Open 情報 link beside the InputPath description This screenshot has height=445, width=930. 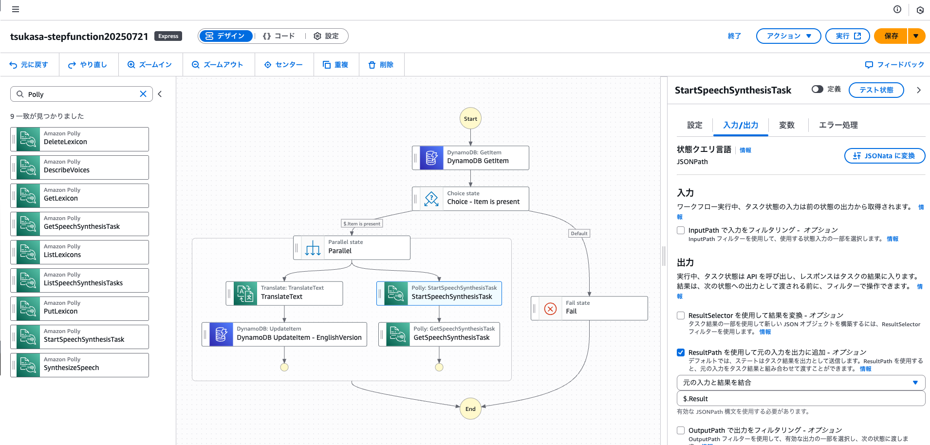click(893, 239)
